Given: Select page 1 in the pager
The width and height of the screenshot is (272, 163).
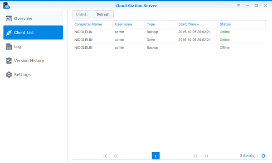Looking at the screenshot, I should click(155, 156).
